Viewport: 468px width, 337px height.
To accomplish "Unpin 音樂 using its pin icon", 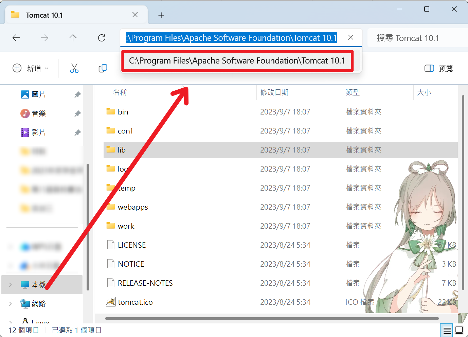I will point(77,113).
